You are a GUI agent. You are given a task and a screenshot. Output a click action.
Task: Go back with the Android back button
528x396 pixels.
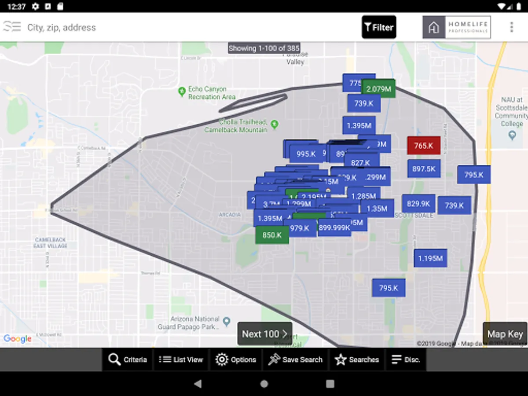(198, 384)
